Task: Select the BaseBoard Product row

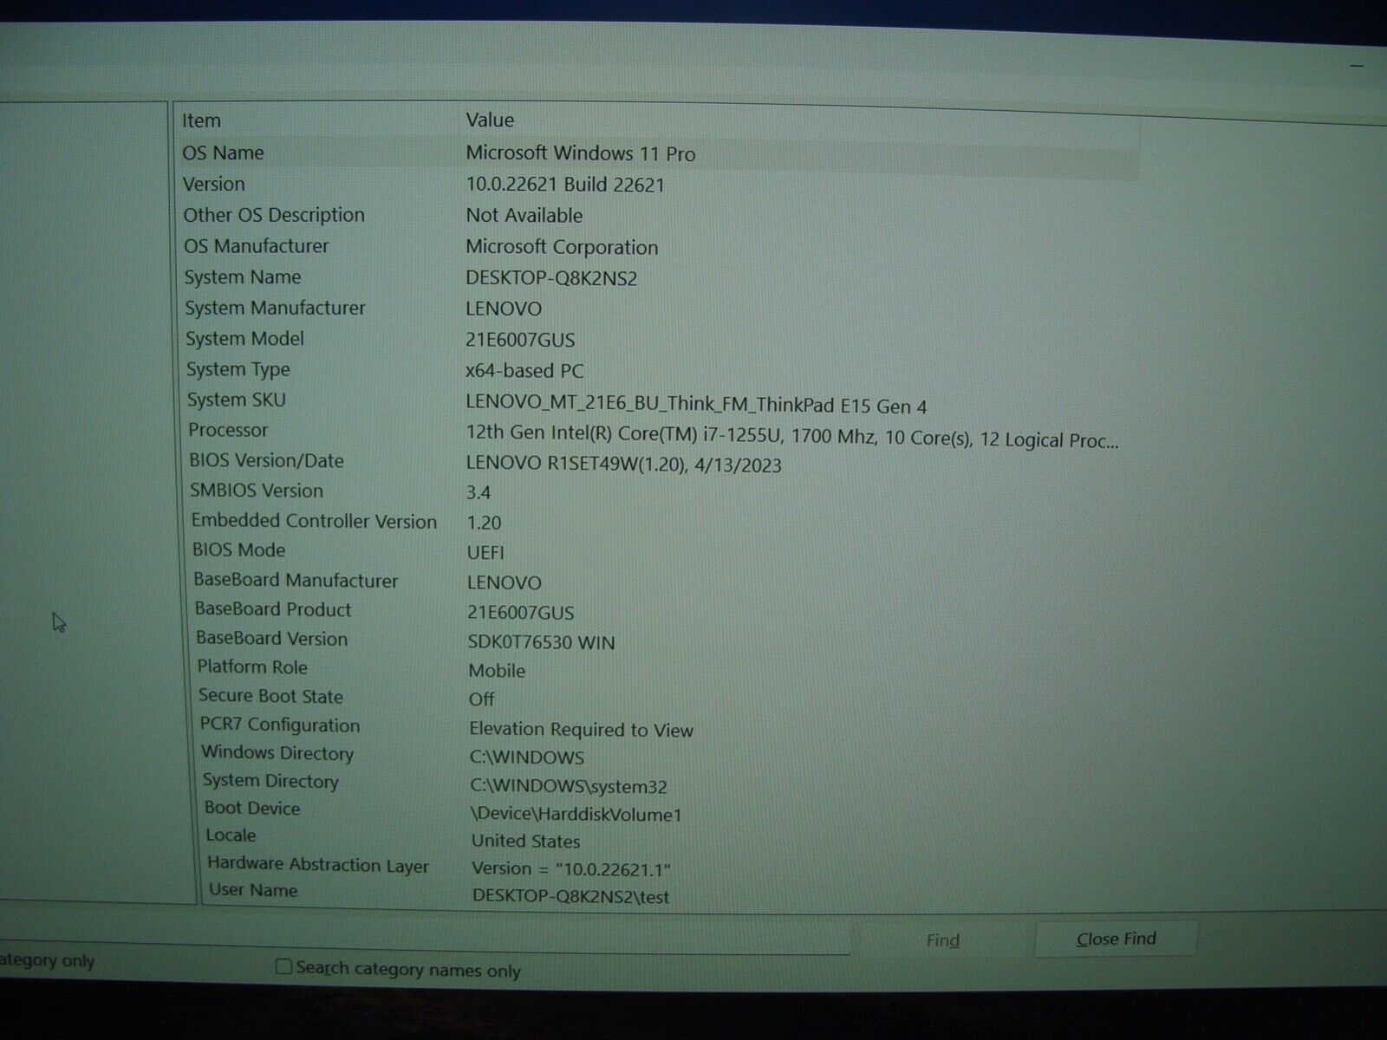Action: click(x=659, y=610)
